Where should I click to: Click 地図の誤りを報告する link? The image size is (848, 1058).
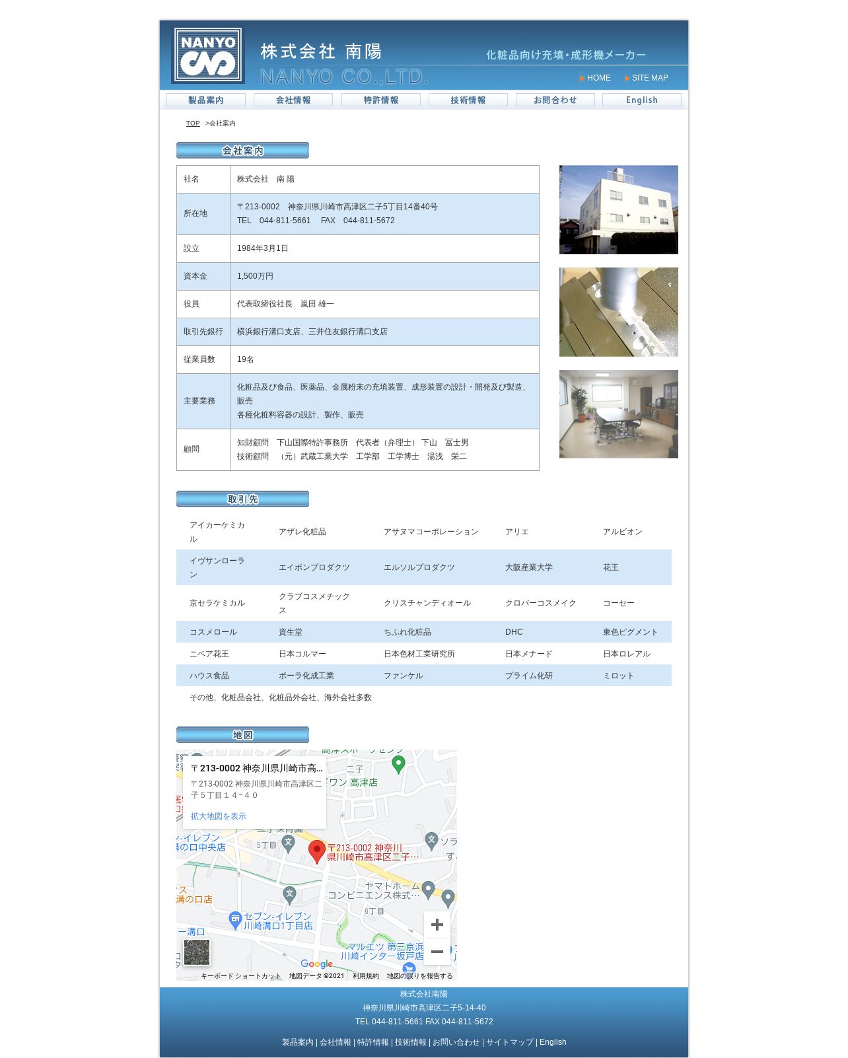pos(420,976)
